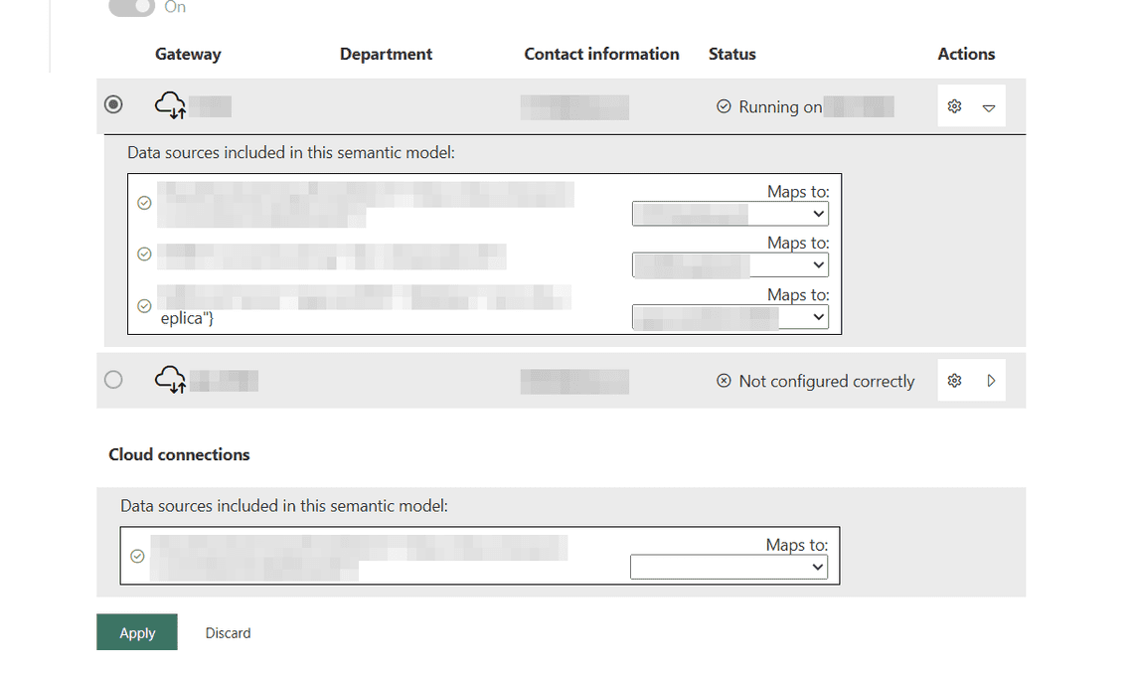Click the Department column header
1133x680 pixels.
point(386,55)
